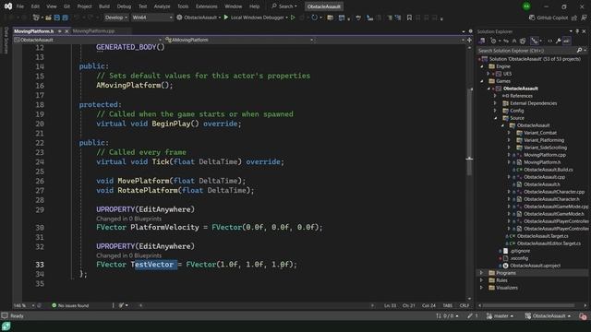Open the ObstacleAssault scope dropdown in editor
This screenshot has height=332, width=591.
click(x=88, y=40)
